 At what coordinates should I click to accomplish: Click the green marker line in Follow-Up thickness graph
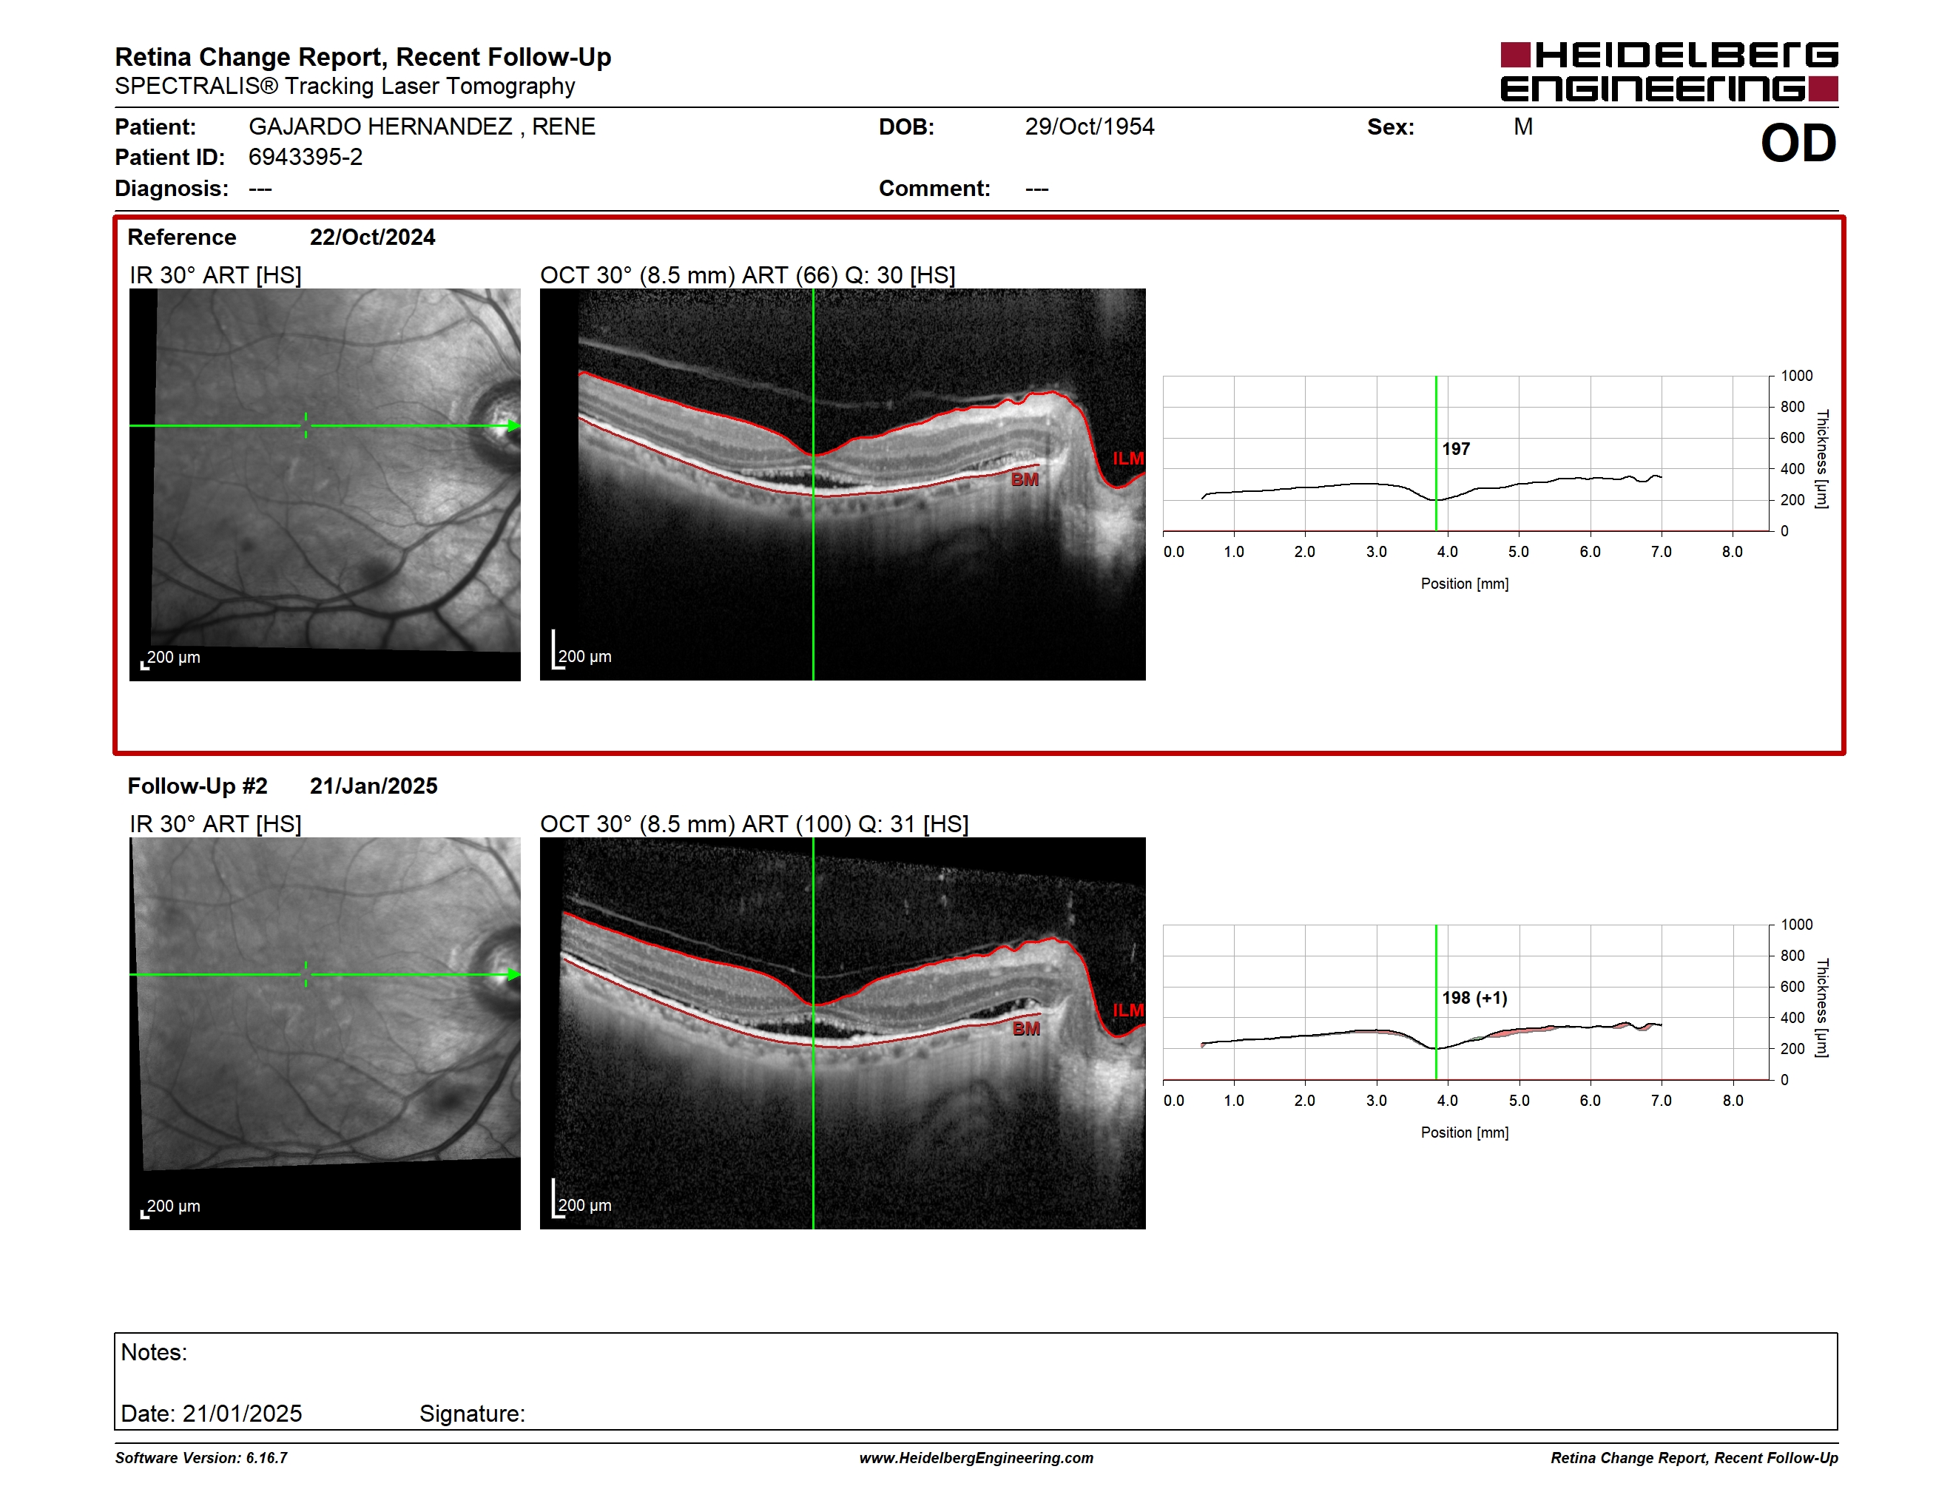1436,1002
